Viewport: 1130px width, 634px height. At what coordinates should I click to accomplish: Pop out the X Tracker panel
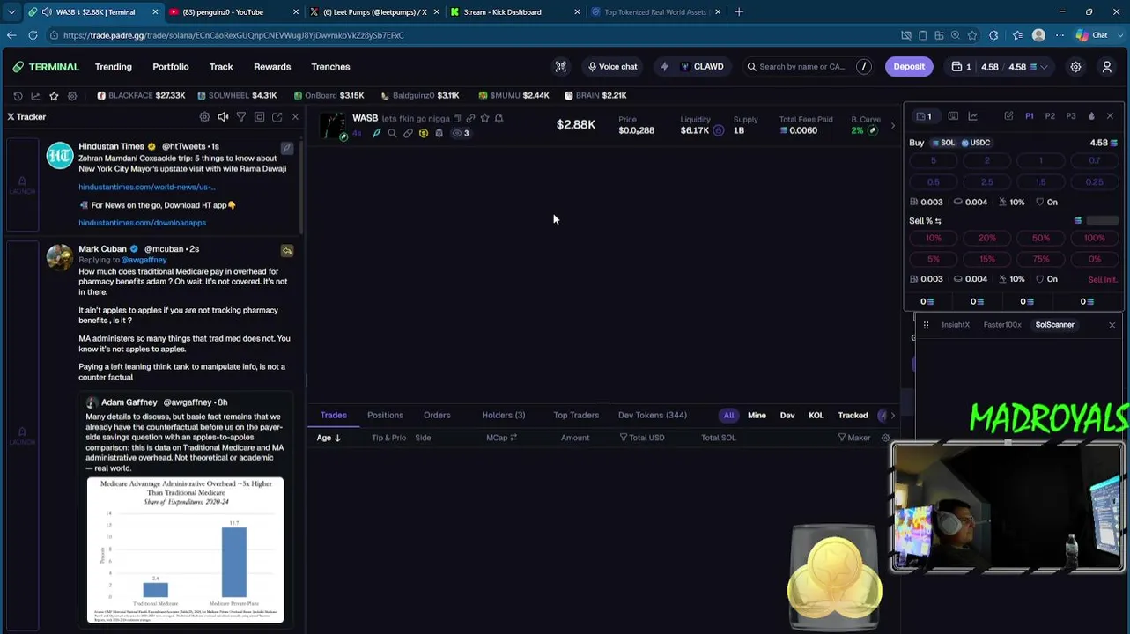(277, 117)
